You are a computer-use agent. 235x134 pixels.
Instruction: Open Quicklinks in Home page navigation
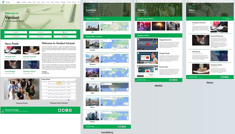24,2
